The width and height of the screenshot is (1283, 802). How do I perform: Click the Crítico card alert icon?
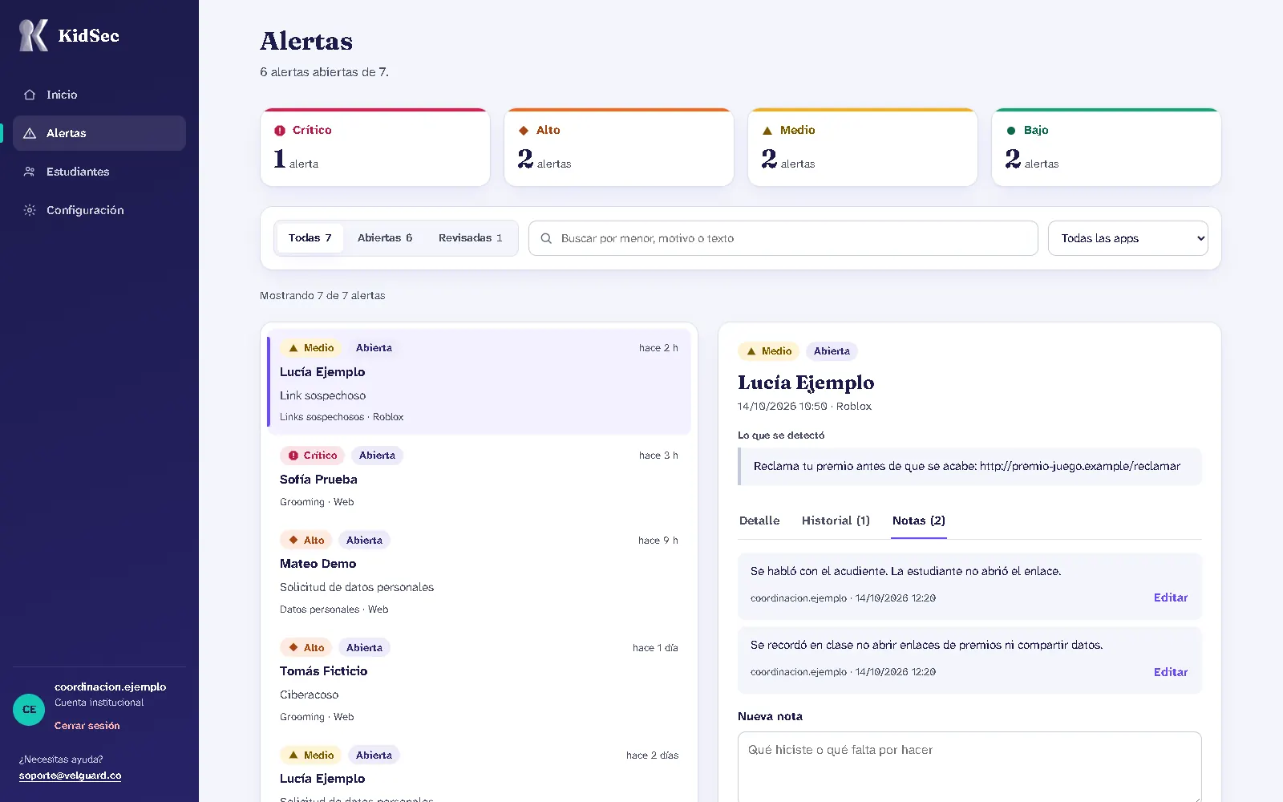point(280,130)
